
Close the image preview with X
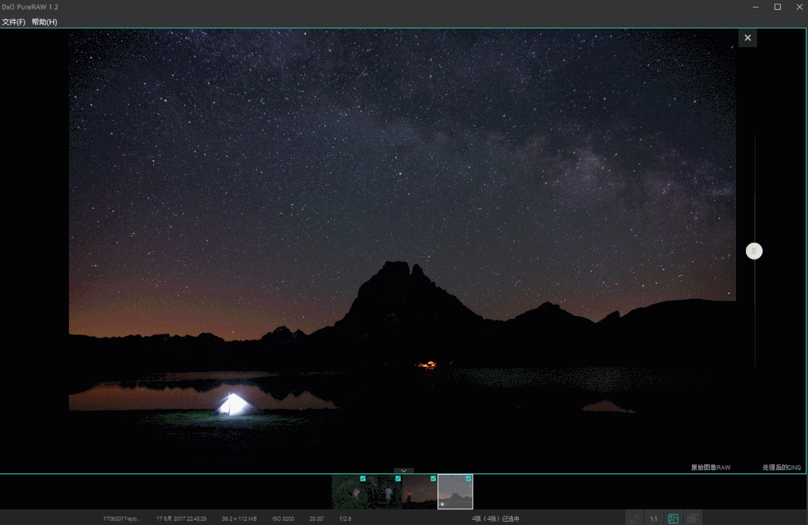point(747,37)
